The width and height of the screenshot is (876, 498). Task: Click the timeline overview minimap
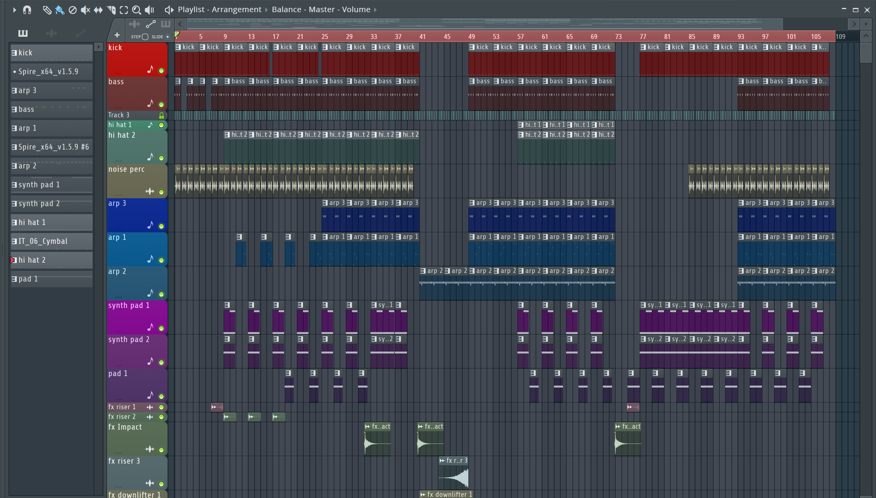pyautogui.click(x=484, y=24)
